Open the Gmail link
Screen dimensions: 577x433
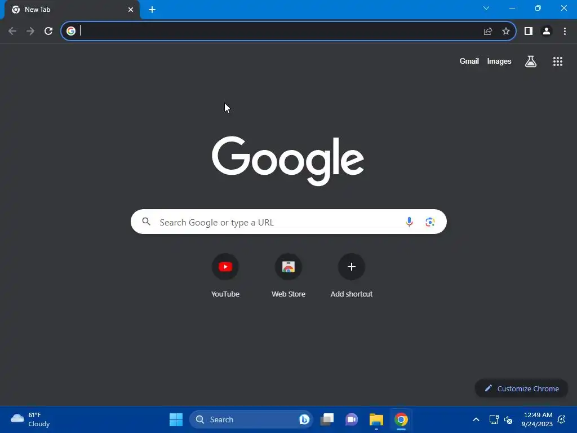tap(469, 61)
